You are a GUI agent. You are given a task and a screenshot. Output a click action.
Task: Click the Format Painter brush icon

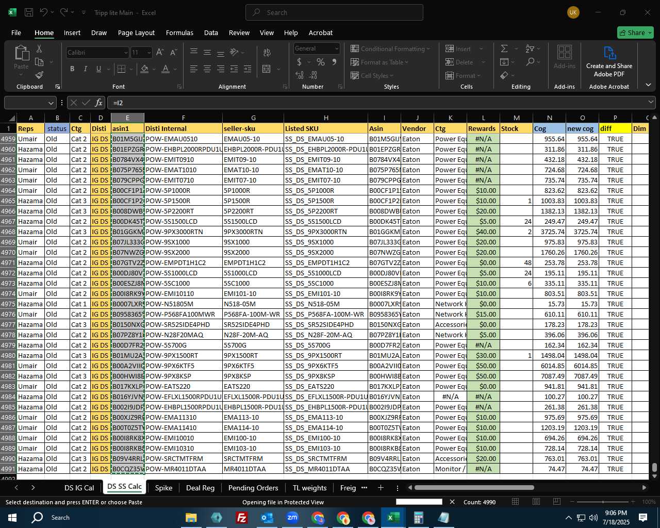click(39, 75)
